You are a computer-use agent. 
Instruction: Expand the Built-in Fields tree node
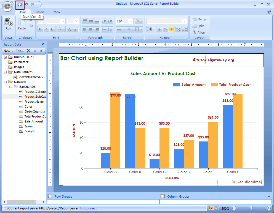click(5, 57)
